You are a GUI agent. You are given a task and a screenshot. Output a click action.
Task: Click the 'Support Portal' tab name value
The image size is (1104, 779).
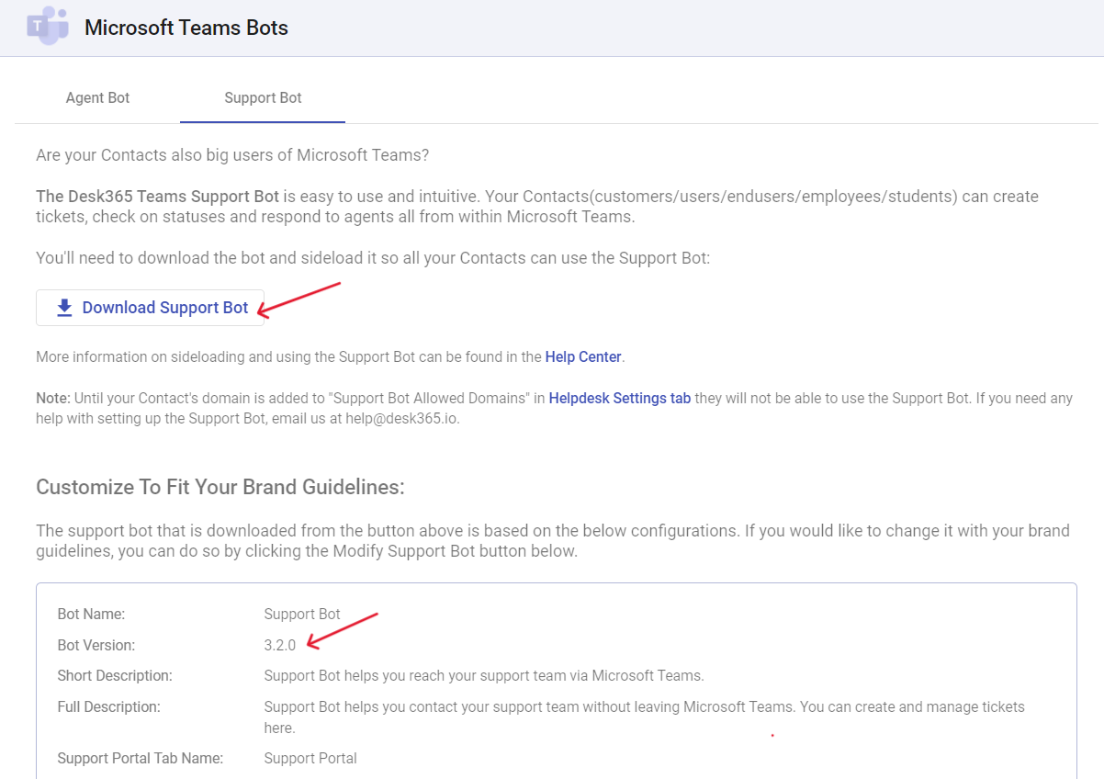(x=310, y=758)
